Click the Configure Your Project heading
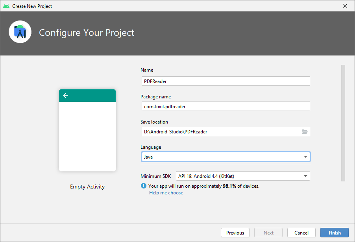Image resolution: width=355 pixels, height=242 pixels. (x=87, y=33)
